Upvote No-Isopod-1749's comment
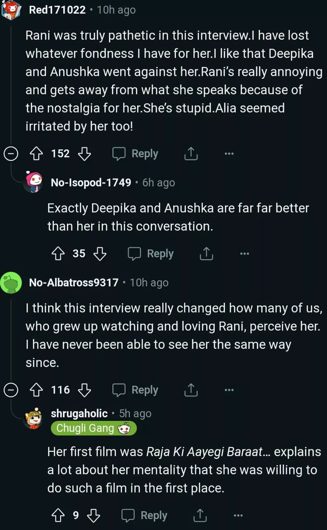This screenshot has height=530, width=327. click(58, 254)
